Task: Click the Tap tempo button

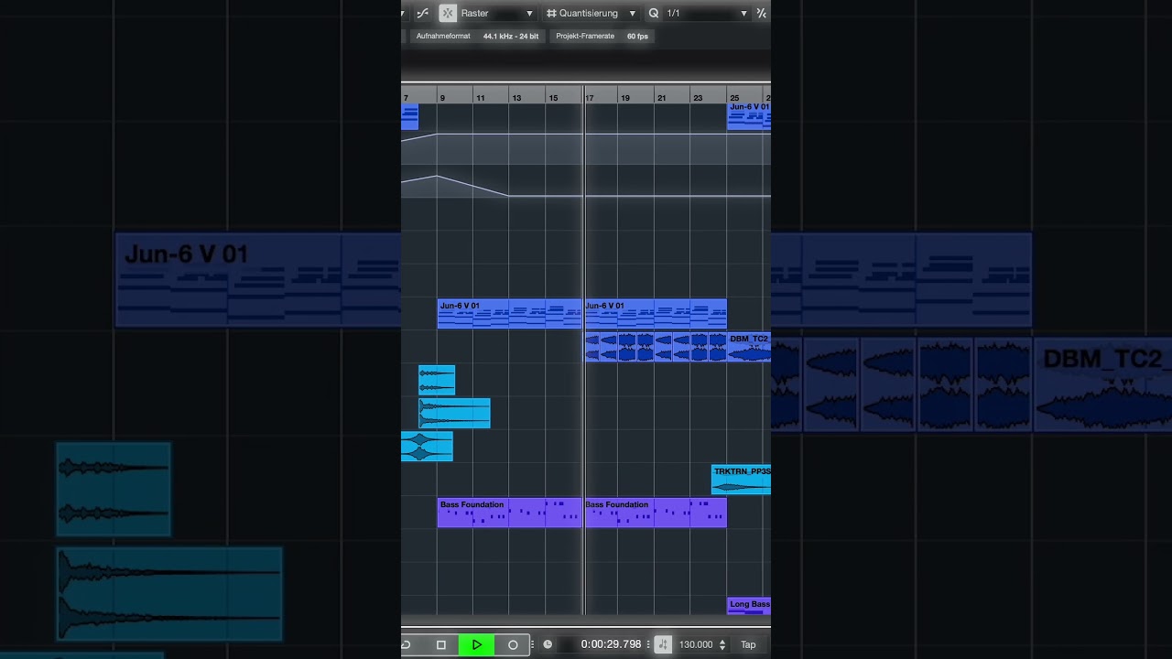Action: click(x=748, y=644)
